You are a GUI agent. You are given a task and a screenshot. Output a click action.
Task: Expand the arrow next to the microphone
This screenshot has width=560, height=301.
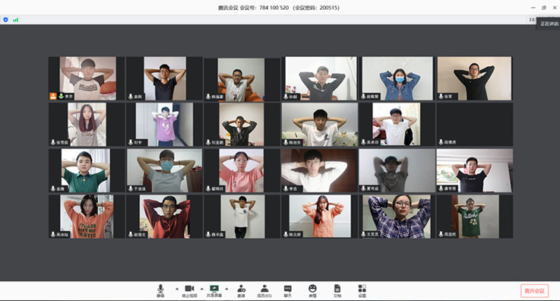(177, 289)
